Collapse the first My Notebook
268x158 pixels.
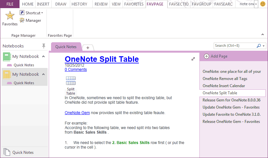click(x=43, y=56)
